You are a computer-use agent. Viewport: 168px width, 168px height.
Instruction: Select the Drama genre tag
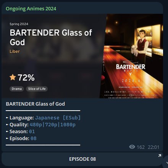pos(17,89)
